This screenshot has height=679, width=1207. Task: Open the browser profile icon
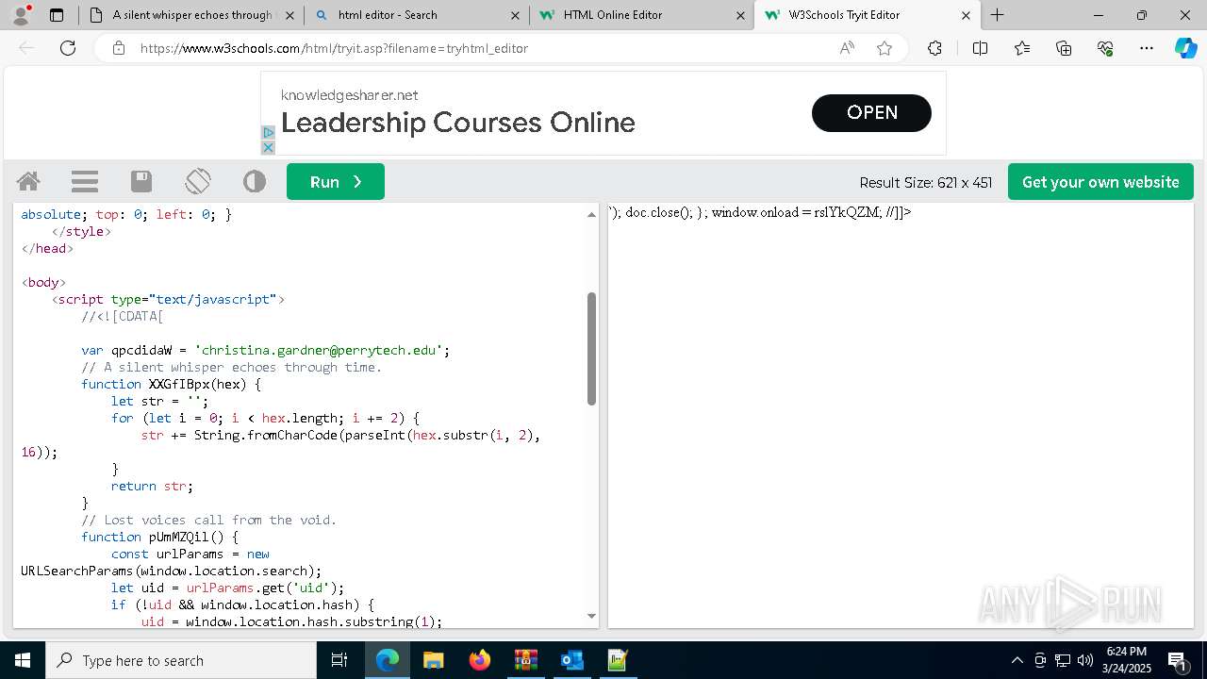tap(21, 15)
